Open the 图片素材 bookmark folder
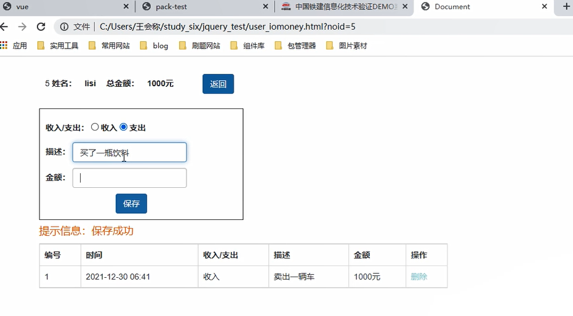The width and height of the screenshot is (573, 316). pyautogui.click(x=347, y=46)
